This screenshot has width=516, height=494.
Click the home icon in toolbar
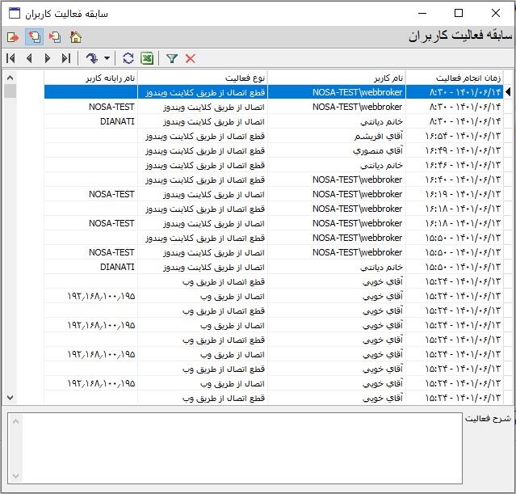tap(76, 37)
